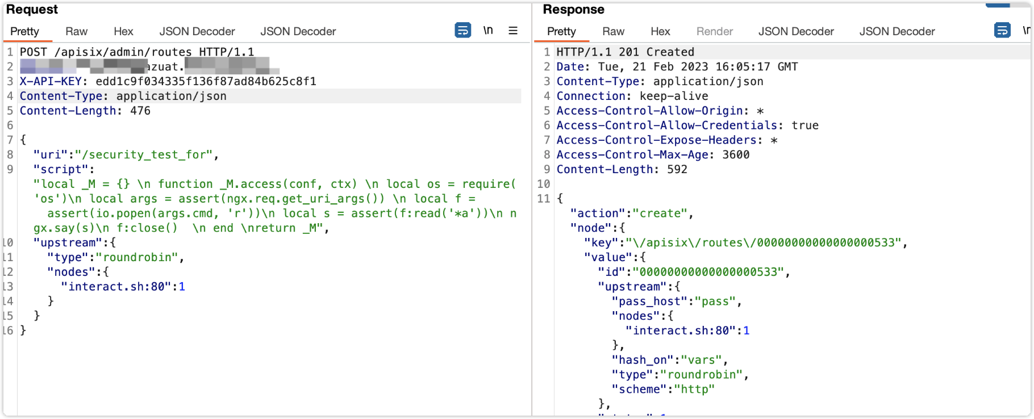Switch to Raw tab in Response panel
This screenshot has height=419, width=1034.
click(613, 32)
